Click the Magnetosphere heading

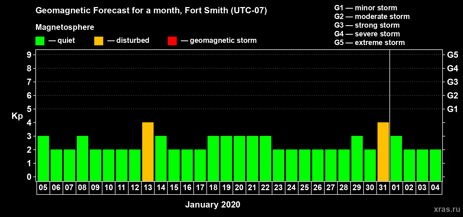65,27
